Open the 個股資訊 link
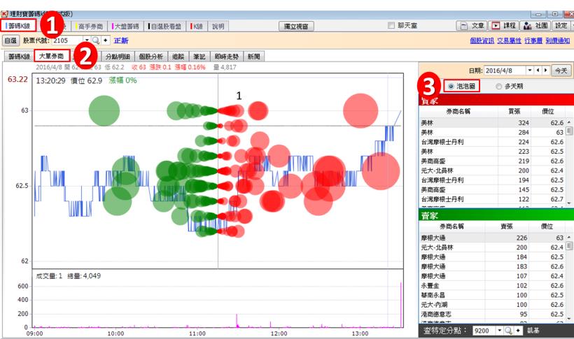The height and width of the screenshot is (339, 574). pos(482,41)
